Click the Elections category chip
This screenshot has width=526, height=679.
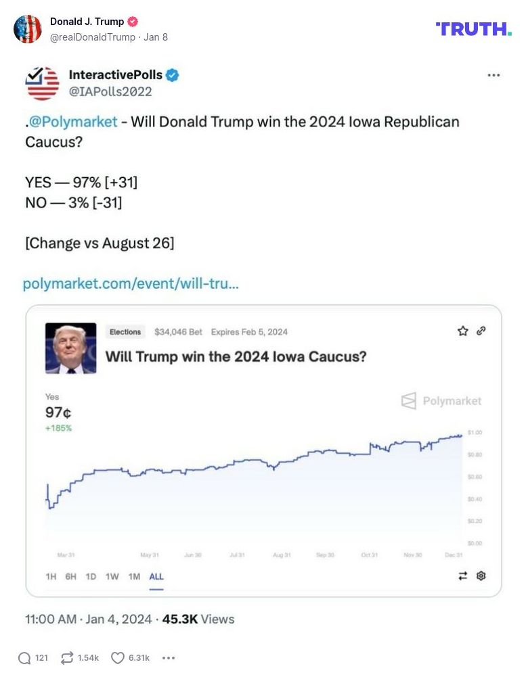tap(125, 331)
